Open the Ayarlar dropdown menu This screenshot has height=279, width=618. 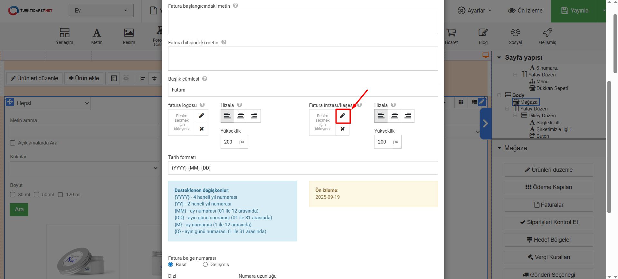(475, 11)
